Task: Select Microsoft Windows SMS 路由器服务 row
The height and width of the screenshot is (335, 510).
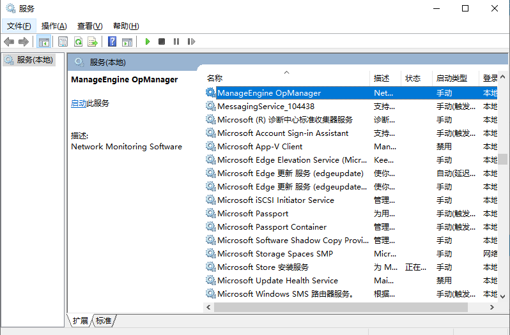Action: pos(352,294)
